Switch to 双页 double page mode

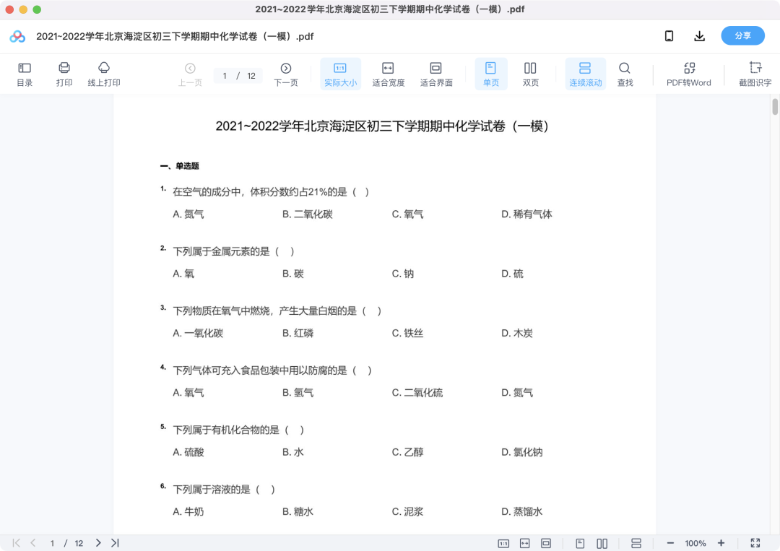(x=530, y=74)
